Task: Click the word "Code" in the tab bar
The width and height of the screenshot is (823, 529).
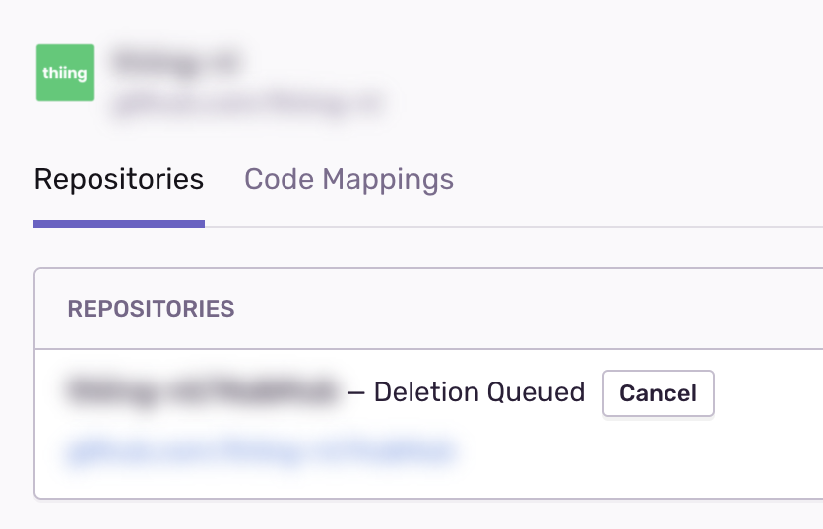Action: pos(279,179)
